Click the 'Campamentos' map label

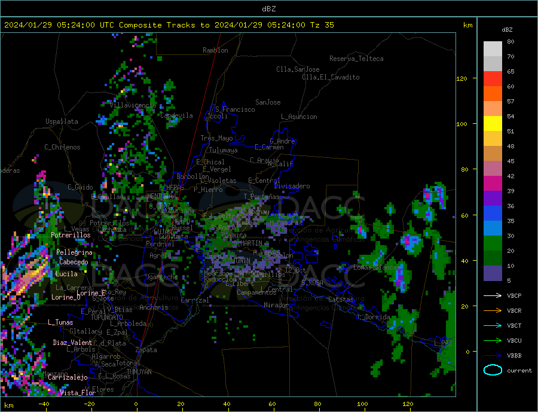coord(256,293)
